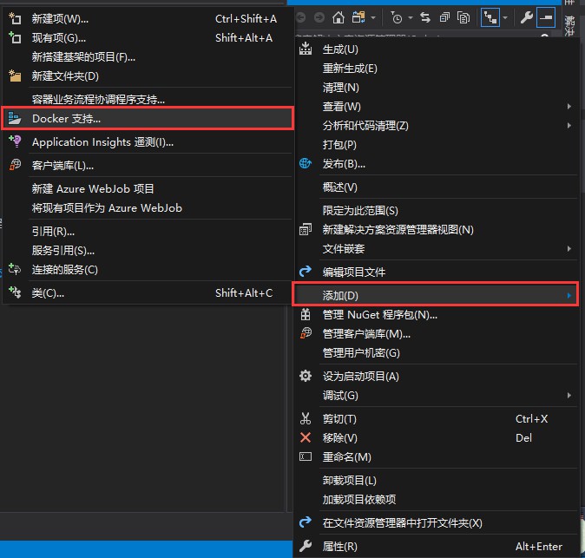Expand the 调试(G) submenu
This screenshot has width=585, height=558.
click(437, 396)
